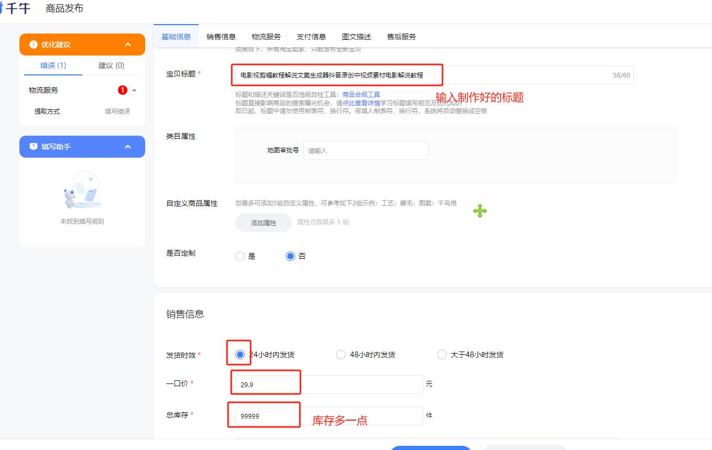The width and height of the screenshot is (712, 450).
Task: Click the 地图审批号 input field
Action: coord(365,150)
